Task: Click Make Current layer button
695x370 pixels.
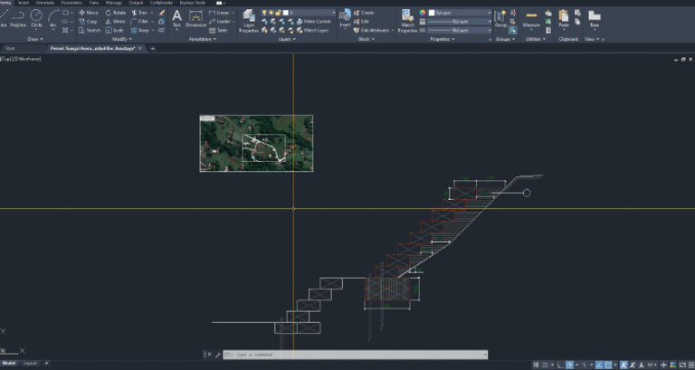Action: 313,22
